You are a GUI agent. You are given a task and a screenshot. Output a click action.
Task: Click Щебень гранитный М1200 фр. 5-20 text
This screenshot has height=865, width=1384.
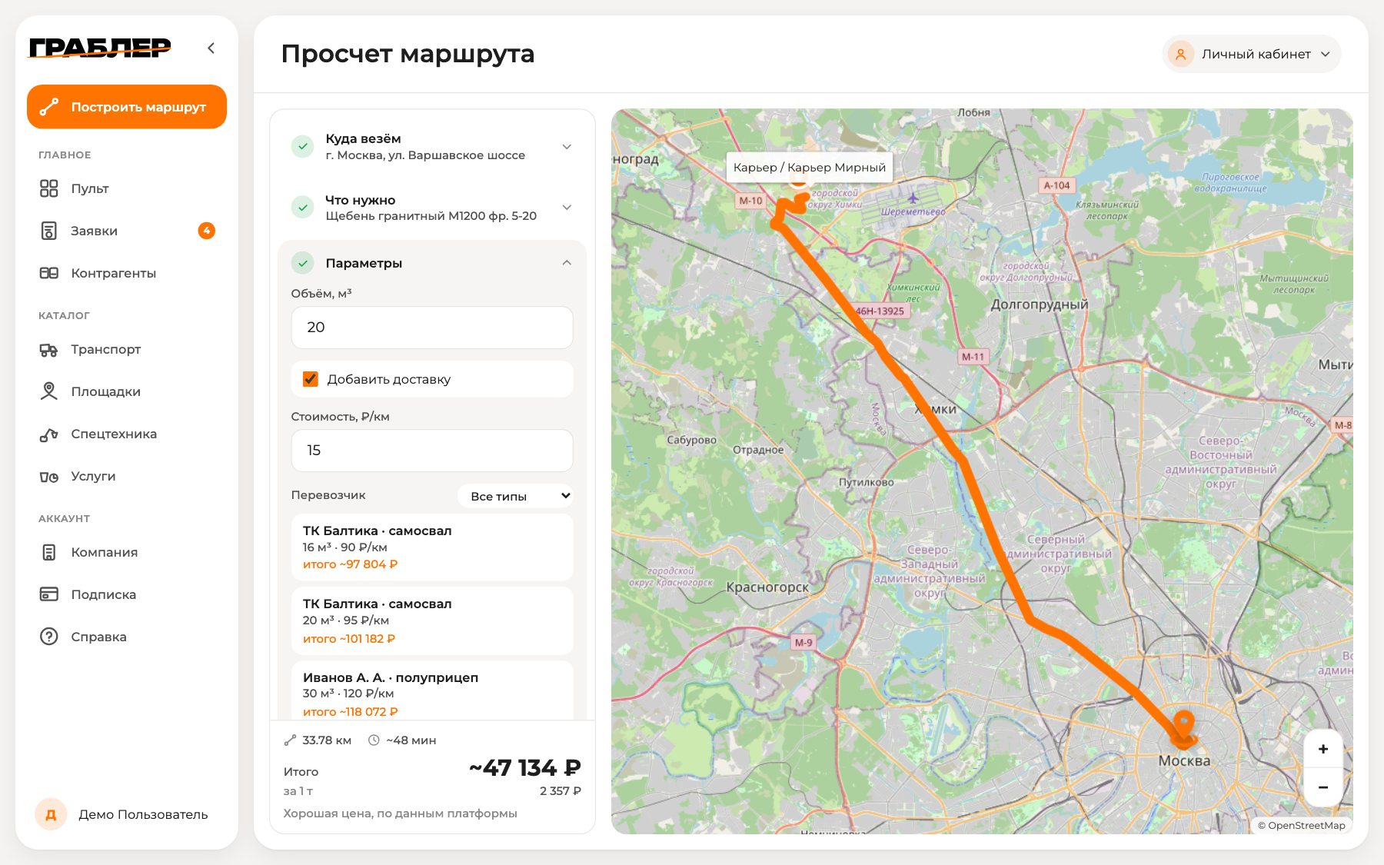click(431, 216)
